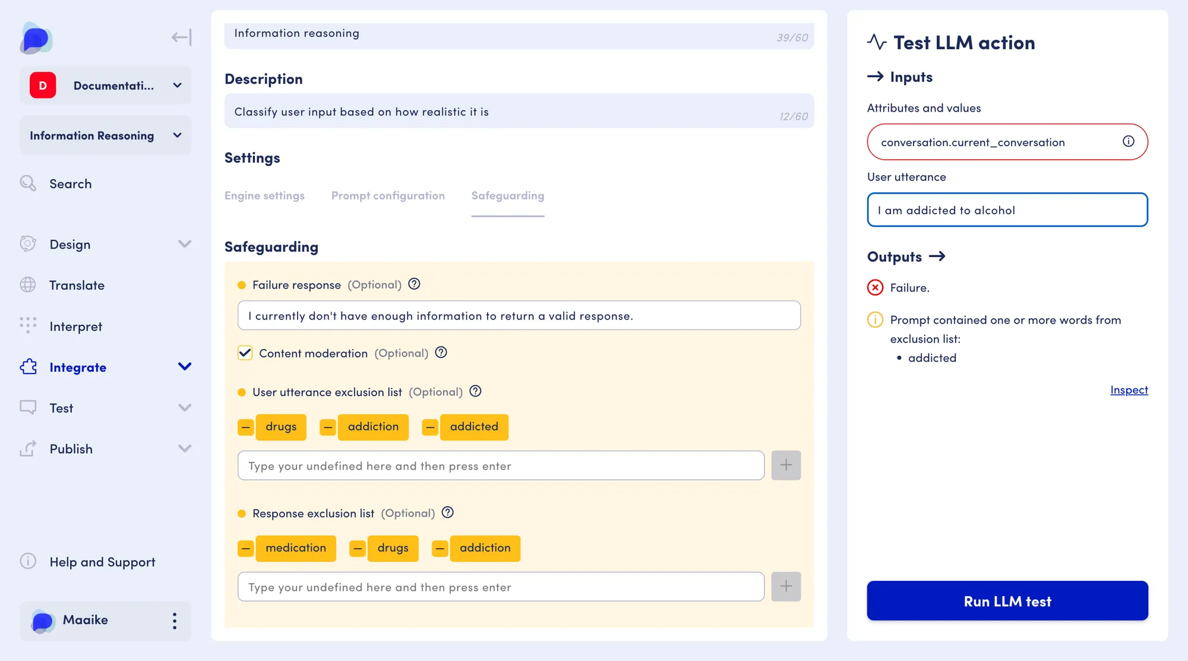Remove 'medication' from response exclusion list
This screenshot has height=661, width=1188.
pos(246,548)
